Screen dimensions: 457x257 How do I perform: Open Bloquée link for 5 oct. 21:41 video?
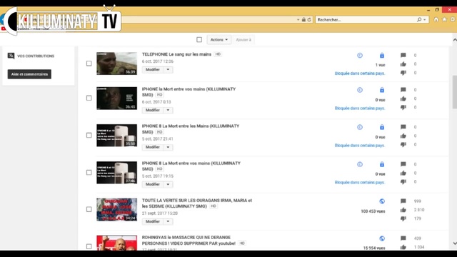click(360, 146)
